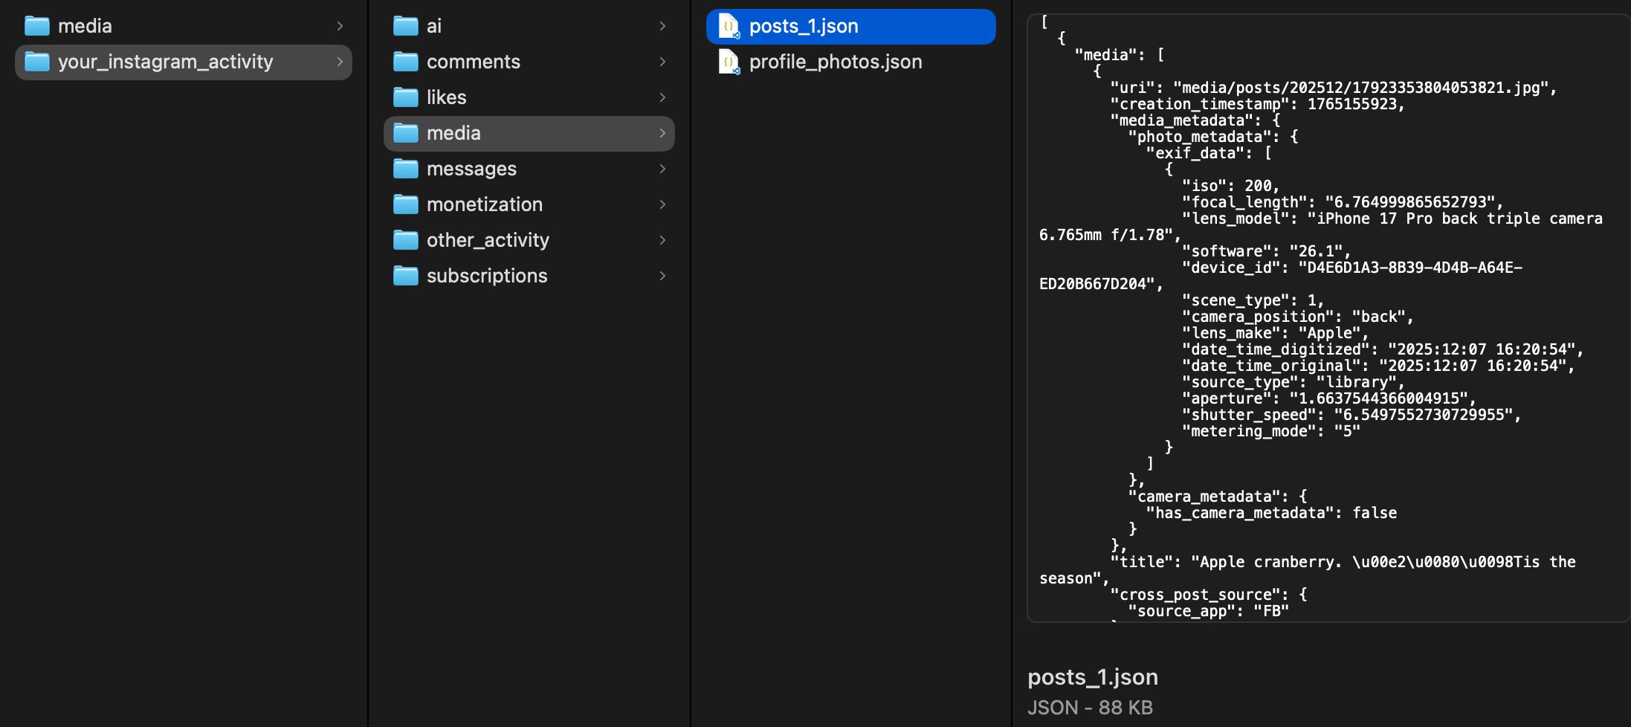Click the subscriptions folder icon

(x=405, y=275)
